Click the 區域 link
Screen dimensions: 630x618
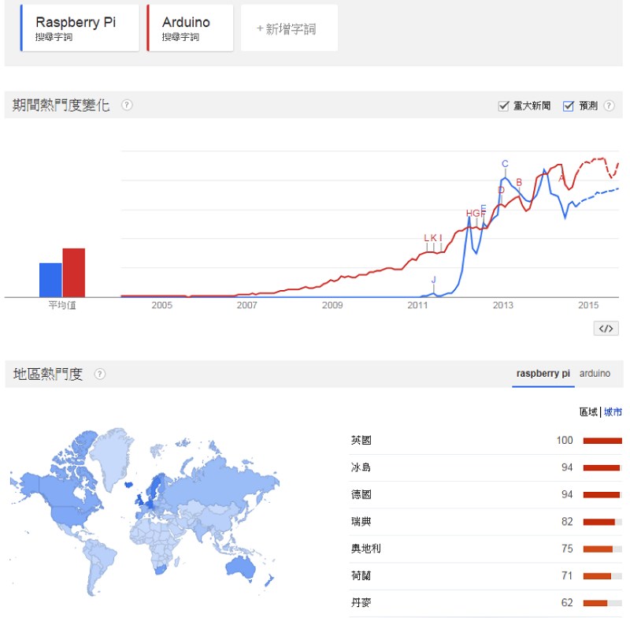point(588,411)
